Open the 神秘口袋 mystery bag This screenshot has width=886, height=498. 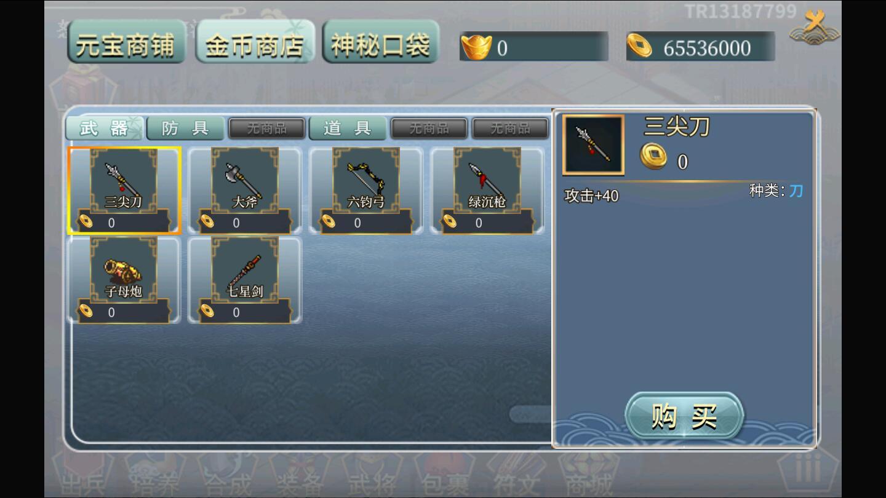[381, 42]
